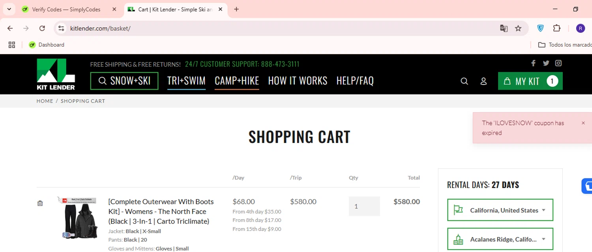The width and height of the screenshot is (592, 252).
Task: Dismiss the ILOVESNOW coupon expired notice
Action: pos(583,123)
